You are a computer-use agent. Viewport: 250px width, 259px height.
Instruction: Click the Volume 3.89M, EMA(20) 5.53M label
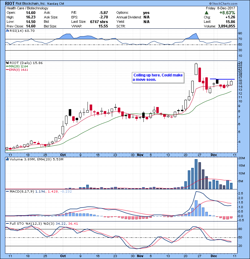[x=36, y=159]
